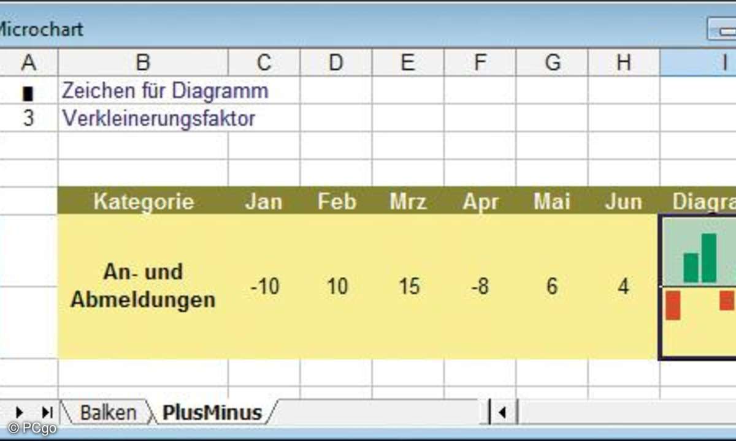
Task: Select the Jan value -10 cell
Action: [x=264, y=286]
